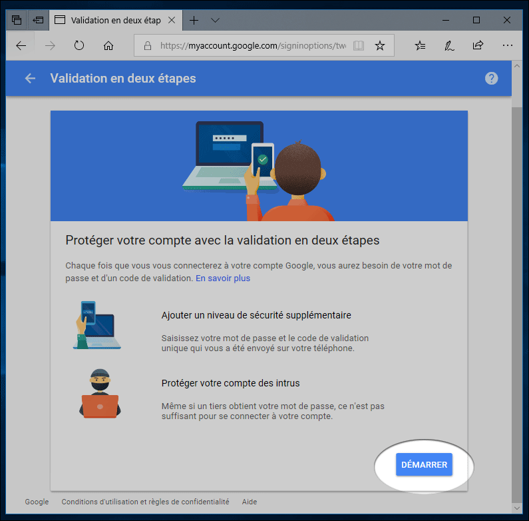Click the vertical scrollbar thumb

point(517,304)
